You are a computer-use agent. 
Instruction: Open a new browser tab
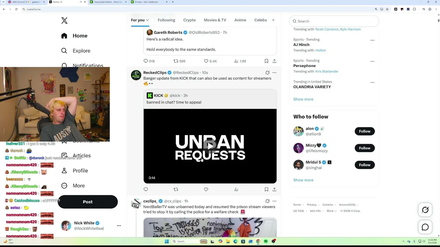pos(173,2)
